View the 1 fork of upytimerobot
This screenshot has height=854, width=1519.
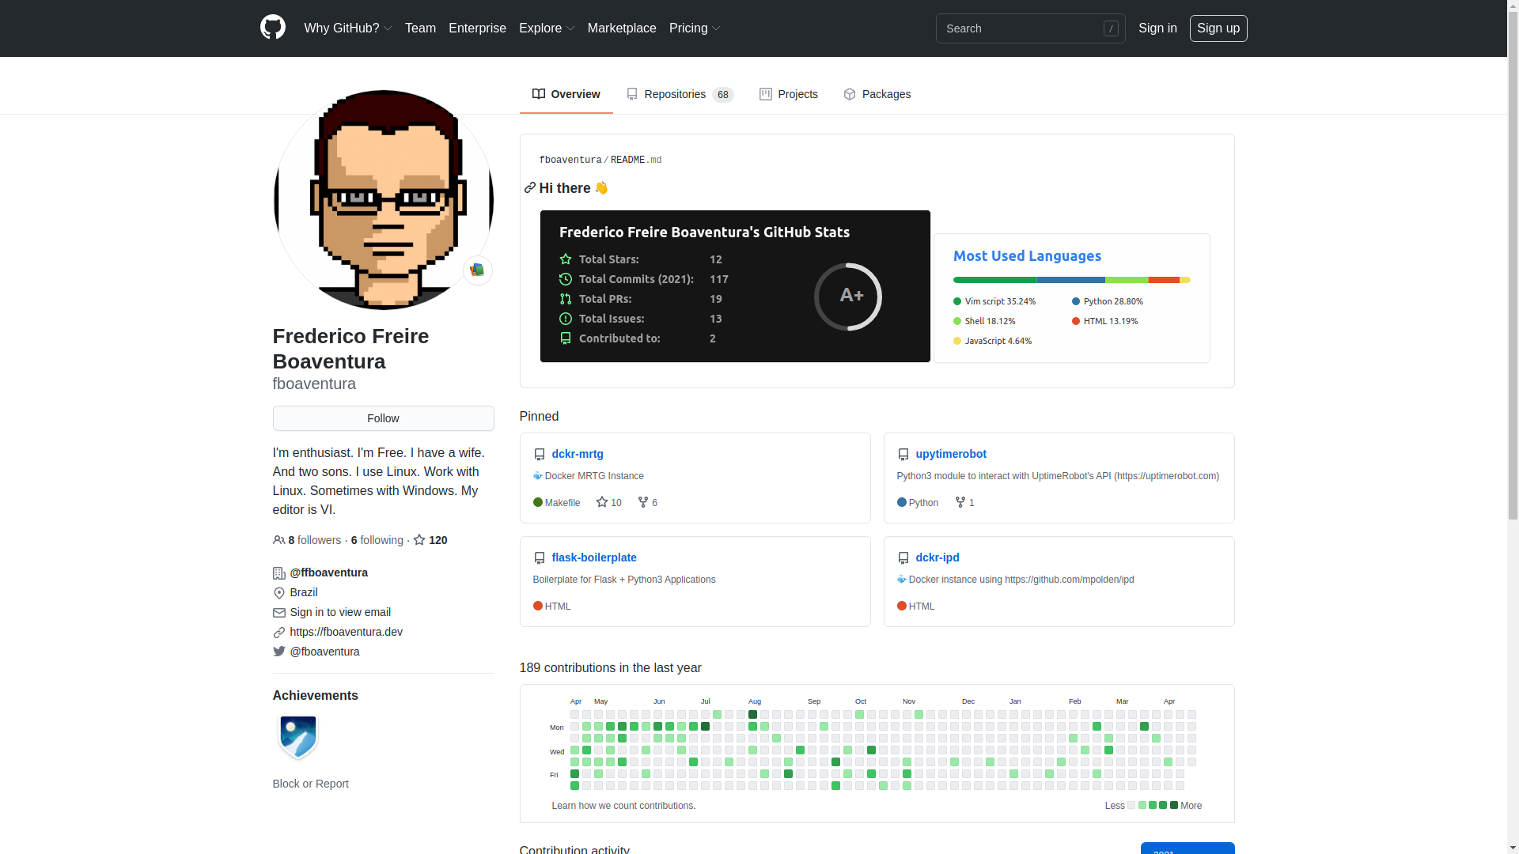964,503
